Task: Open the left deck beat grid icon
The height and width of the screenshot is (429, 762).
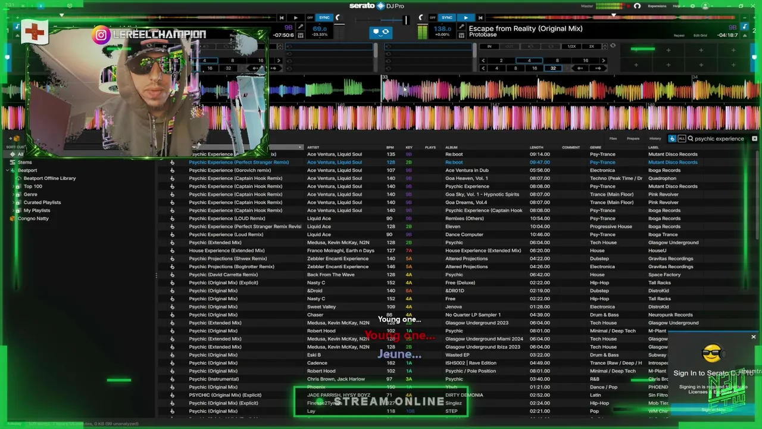Action: click(x=300, y=35)
